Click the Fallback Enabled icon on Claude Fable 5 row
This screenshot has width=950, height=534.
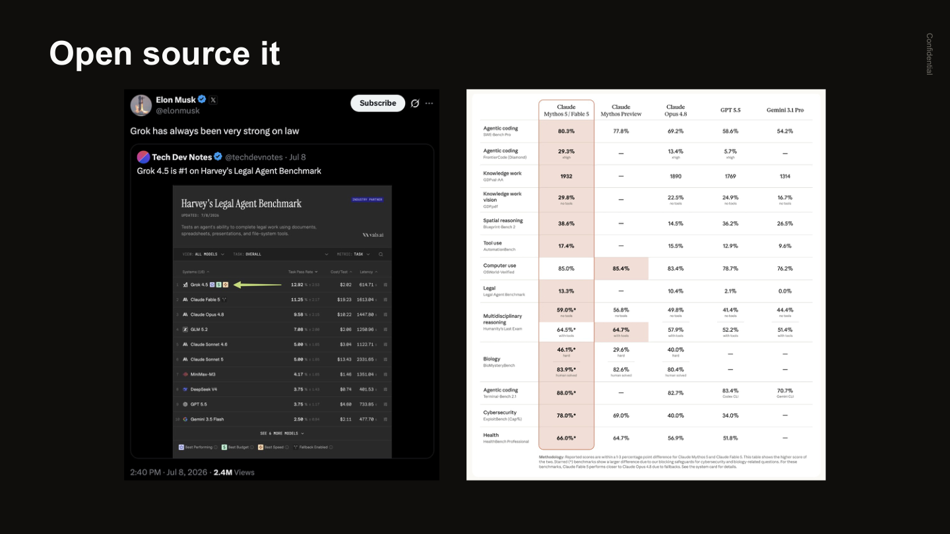tap(225, 300)
